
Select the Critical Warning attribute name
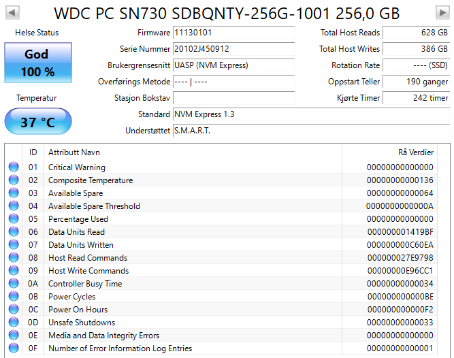tap(77, 167)
